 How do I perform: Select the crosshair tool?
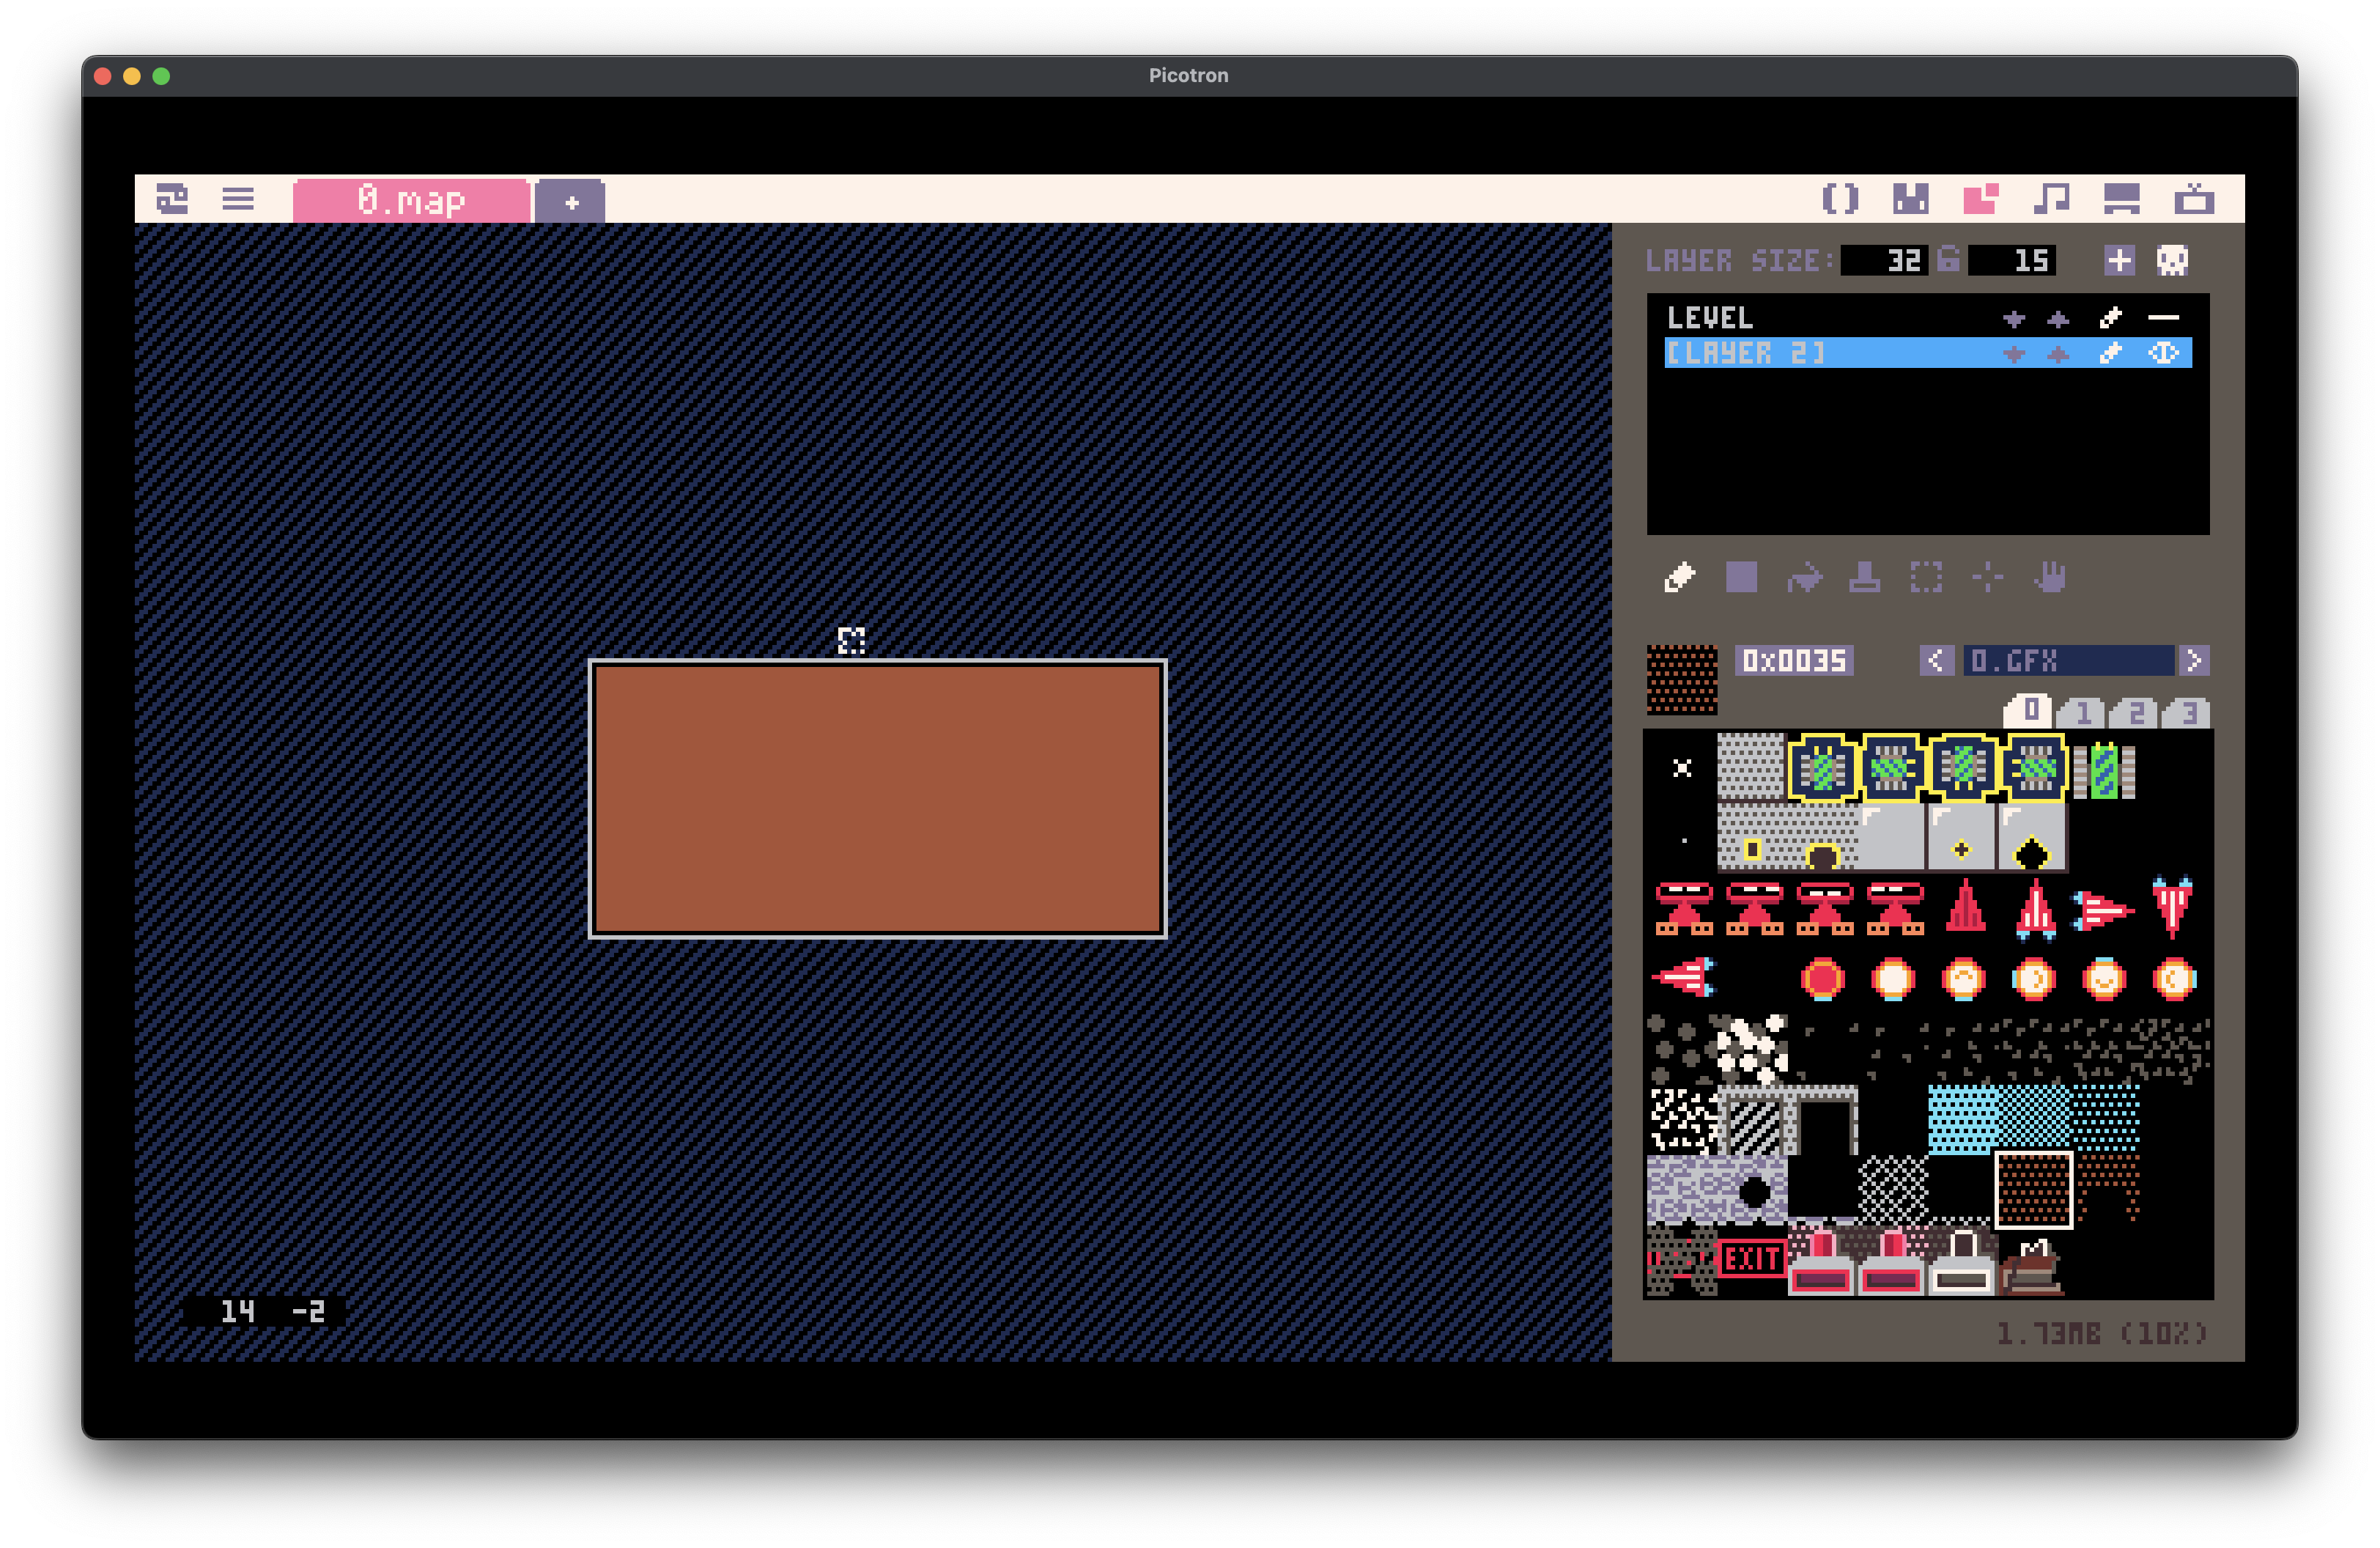(1988, 577)
